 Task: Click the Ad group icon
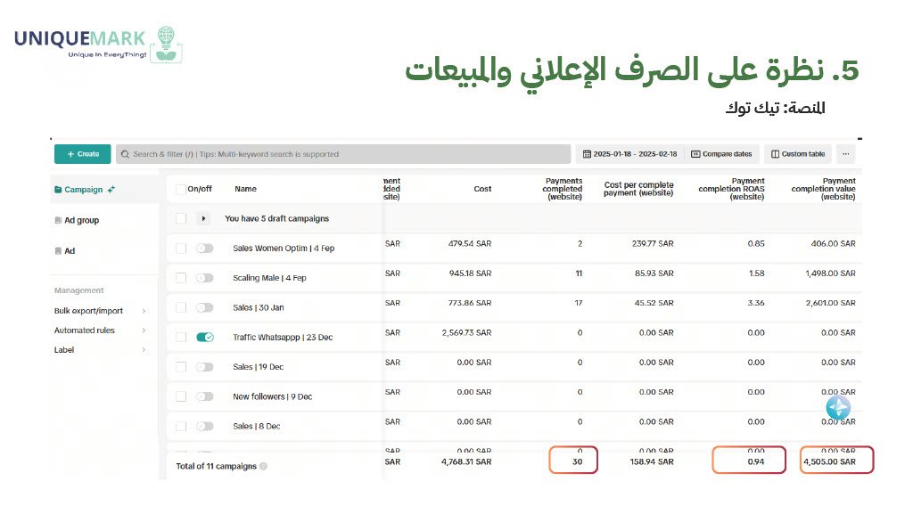coord(58,220)
